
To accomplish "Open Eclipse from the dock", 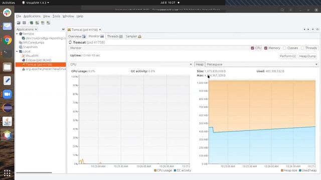I will tap(7, 108).
